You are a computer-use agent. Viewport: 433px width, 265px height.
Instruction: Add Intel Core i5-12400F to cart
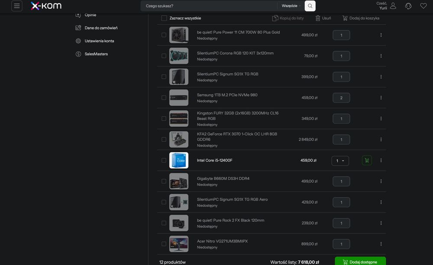(x=367, y=160)
